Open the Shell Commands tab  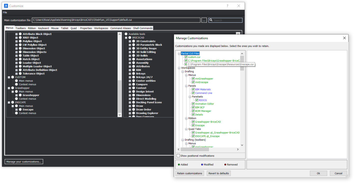(143, 28)
